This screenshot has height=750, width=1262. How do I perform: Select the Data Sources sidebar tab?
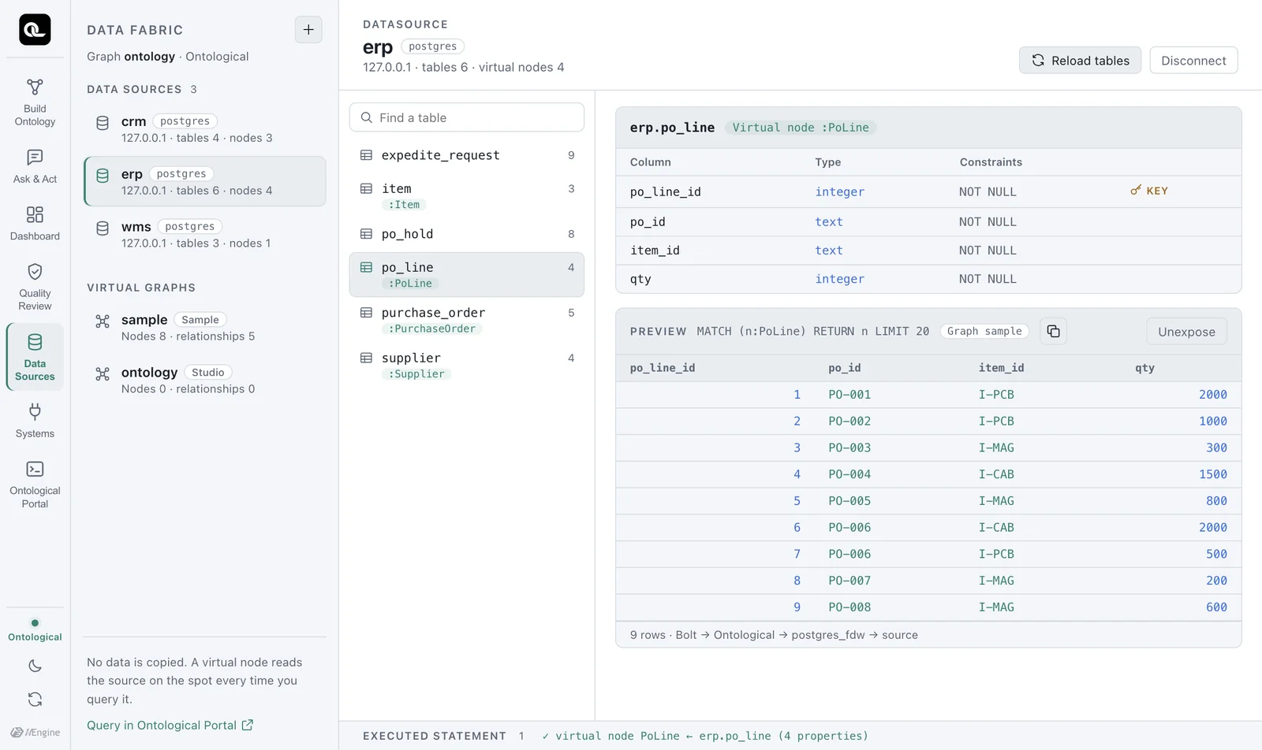tap(35, 357)
